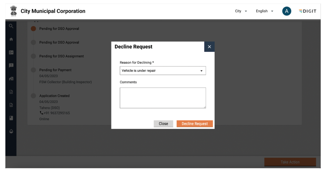Viewport: 325px width, 172px height.
Task: Click the user avatar 'A' icon
Action: point(286,11)
